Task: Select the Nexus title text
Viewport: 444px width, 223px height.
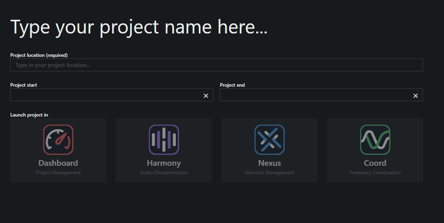Action: tap(269, 163)
